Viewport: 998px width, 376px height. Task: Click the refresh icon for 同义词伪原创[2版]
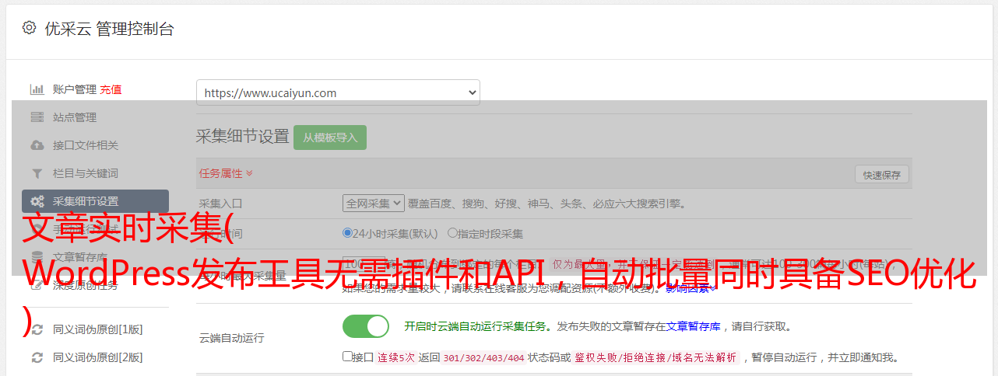coord(37,357)
